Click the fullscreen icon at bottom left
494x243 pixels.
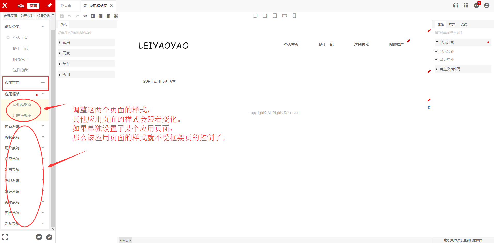coord(5,237)
